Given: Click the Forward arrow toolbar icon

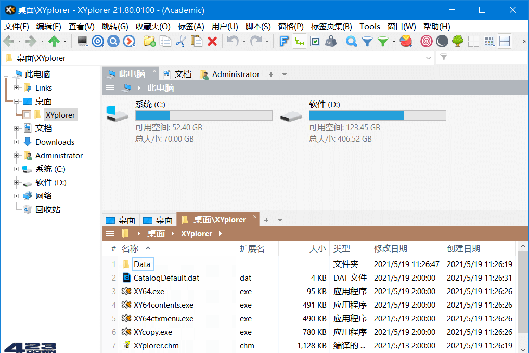Looking at the screenshot, I should tap(31, 42).
